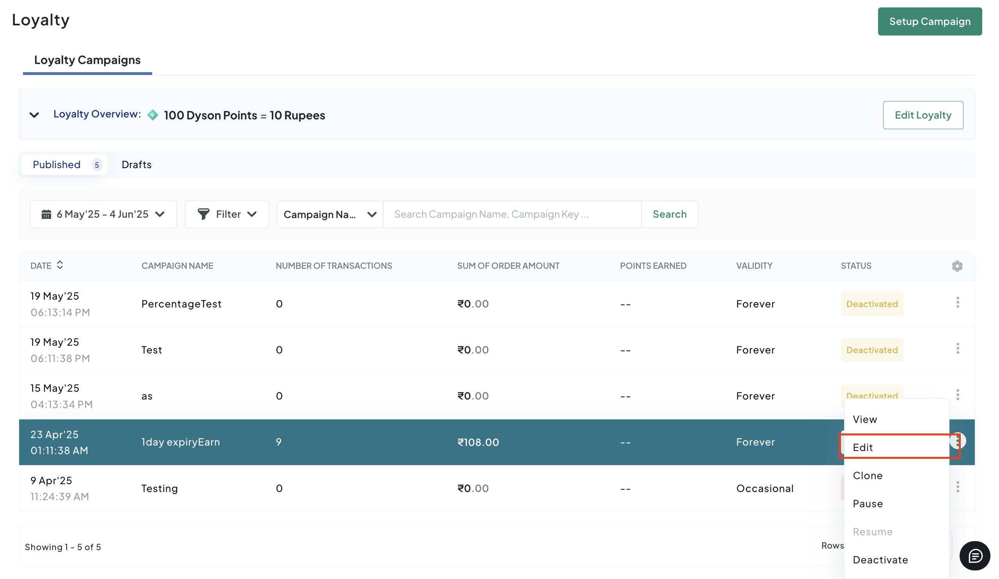Viewport: 999px width, 579px height.
Task: Expand the Filter dropdown
Action: tap(227, 214)
